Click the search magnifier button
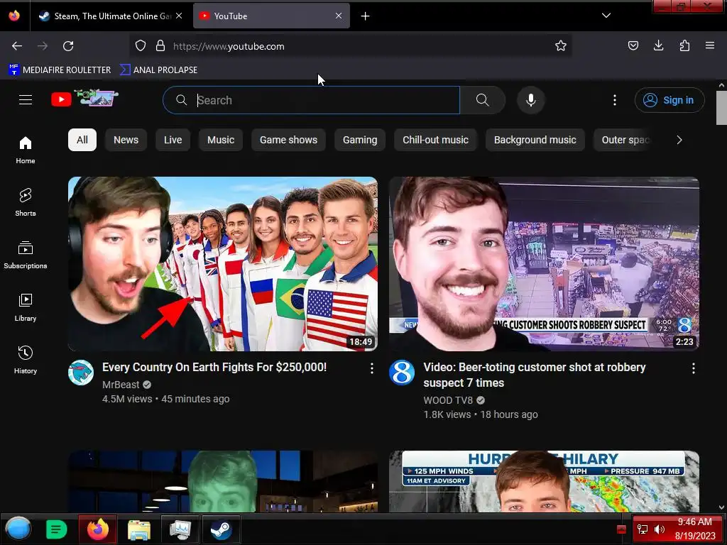The height and width of the screenshot is (545, 727). (482, 100)
